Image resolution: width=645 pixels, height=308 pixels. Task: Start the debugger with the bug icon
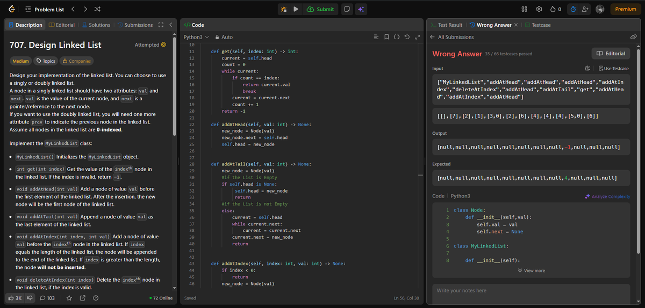[284, 9]
